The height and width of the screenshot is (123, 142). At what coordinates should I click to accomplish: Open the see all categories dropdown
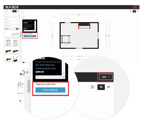[12, 26]
